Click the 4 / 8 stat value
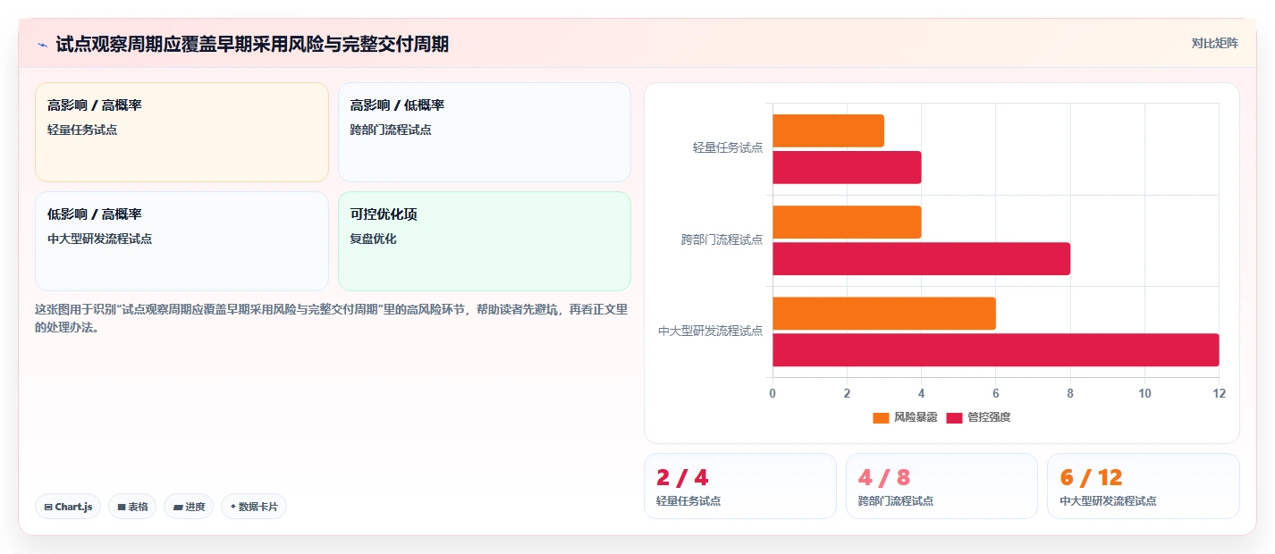 pos(884,478)
